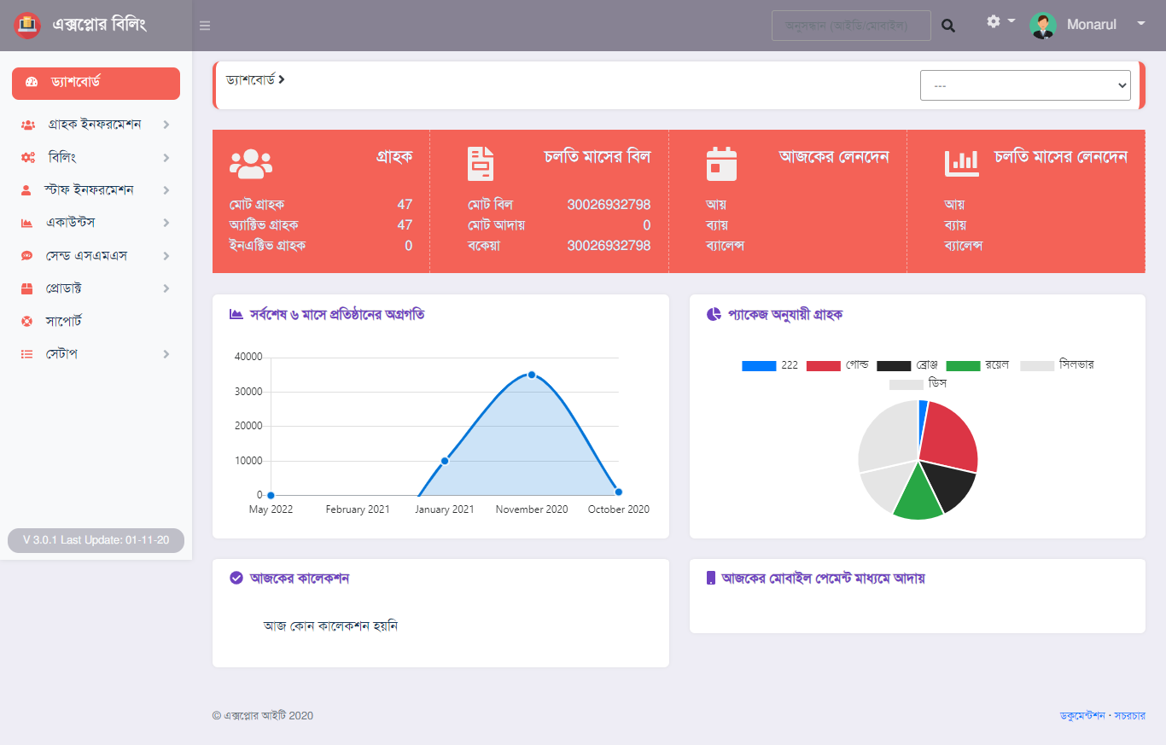Click the চলতি মাসের বিল invoice icon
The height and width of the screenshot is (745, 1166).
pos(481,163)
